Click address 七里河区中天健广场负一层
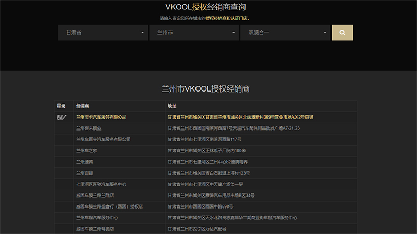 coord(205,184)
